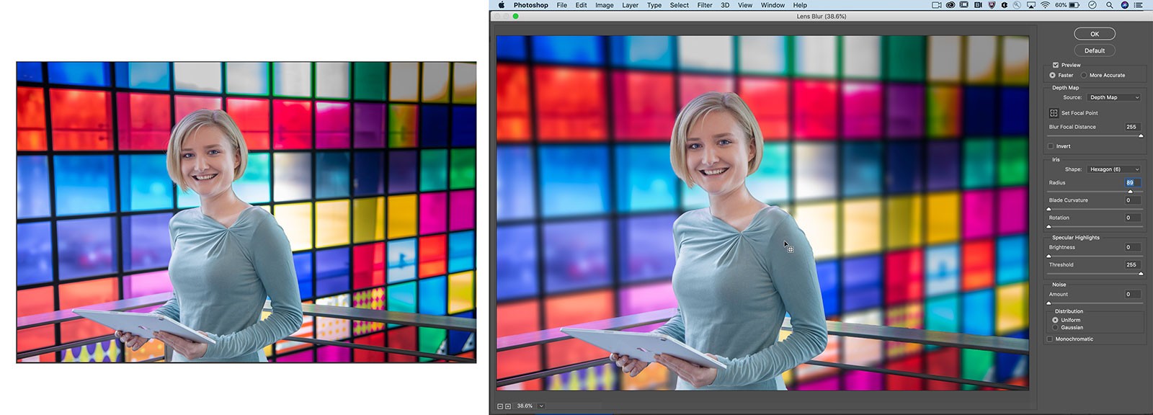Select Gaussian noise distribution
Screen dimensions: 1153x415
pos(1056,328)
